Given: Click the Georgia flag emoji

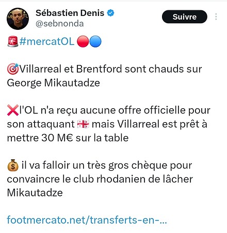Looking at the screenshot, I should point(83,124).
